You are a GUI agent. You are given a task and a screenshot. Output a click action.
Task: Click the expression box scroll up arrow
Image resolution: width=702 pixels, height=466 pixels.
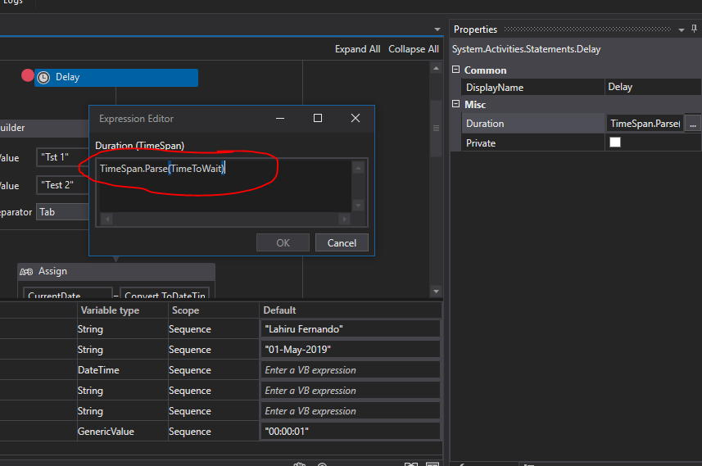358,169
